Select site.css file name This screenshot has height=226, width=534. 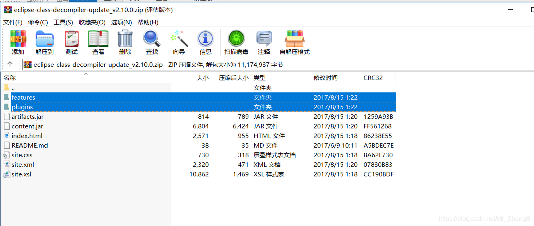click(x=22, y=155)
